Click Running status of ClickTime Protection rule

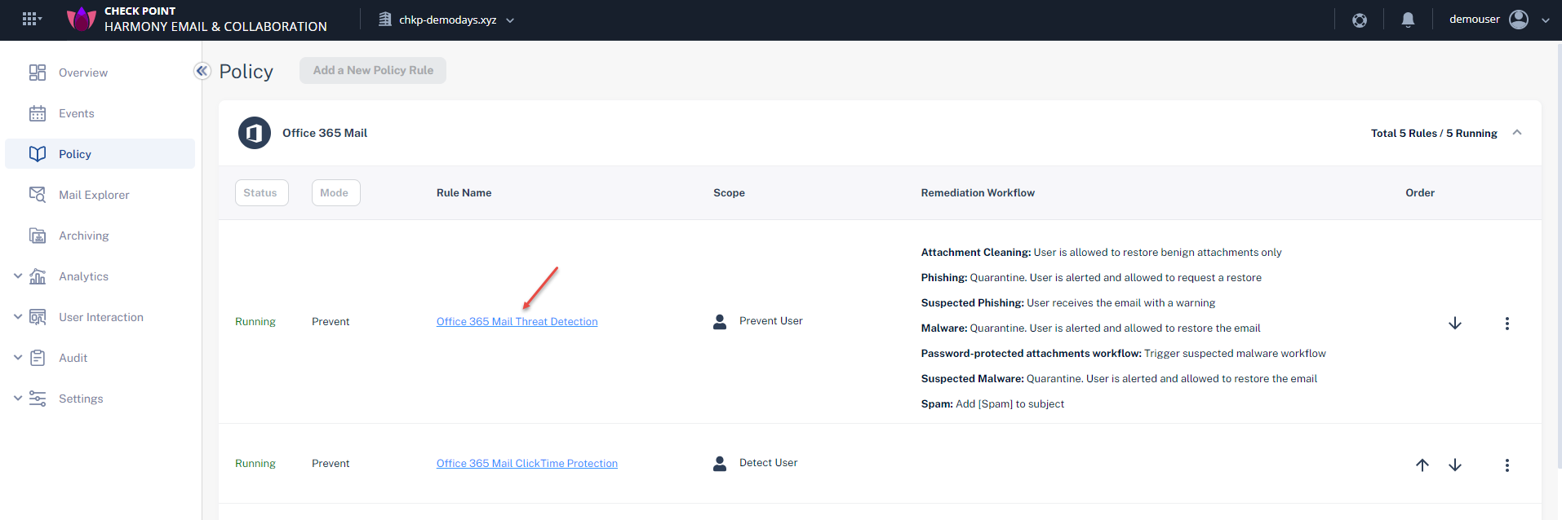pos(255,464)
